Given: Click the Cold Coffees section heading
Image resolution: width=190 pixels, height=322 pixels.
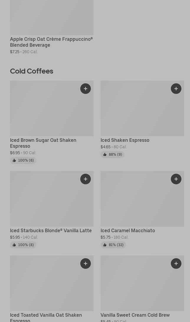Looking at the screenshot, I should (x=32, y=71).
